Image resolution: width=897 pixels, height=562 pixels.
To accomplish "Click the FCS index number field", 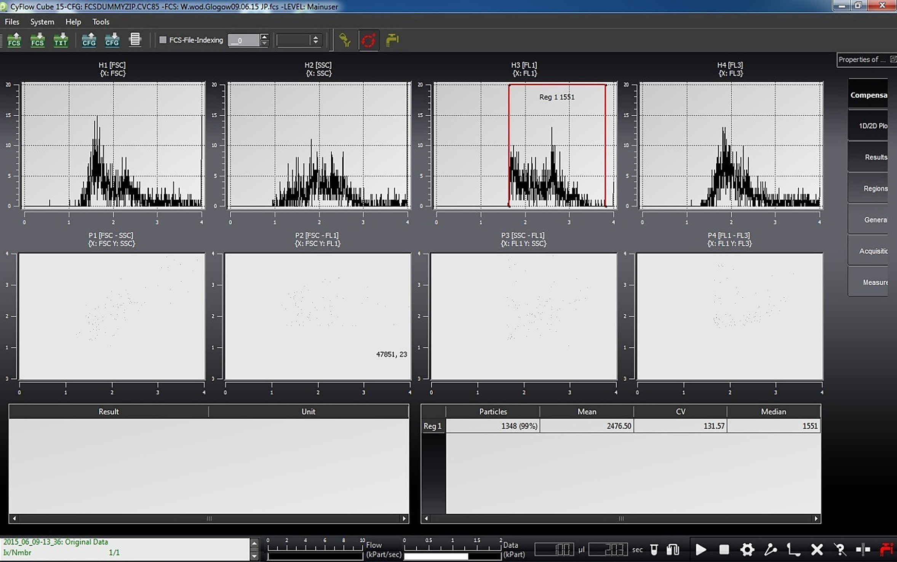I will 244,40.
